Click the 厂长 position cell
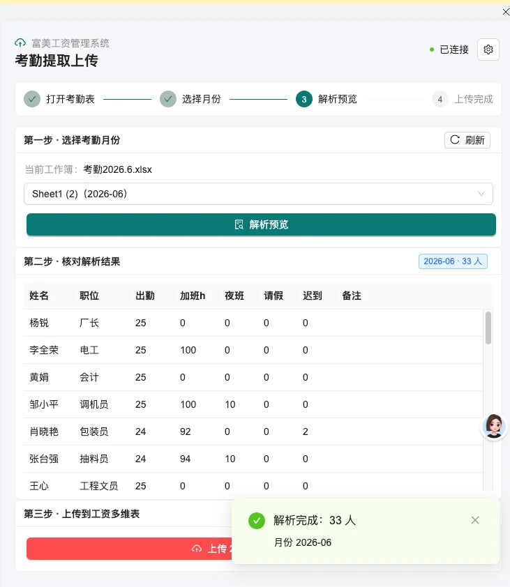Viewport: 510px width, 587px height. pos(89,323)
